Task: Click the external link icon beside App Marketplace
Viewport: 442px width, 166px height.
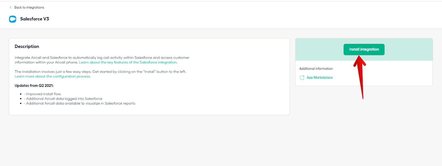Action: coord(302,77)
